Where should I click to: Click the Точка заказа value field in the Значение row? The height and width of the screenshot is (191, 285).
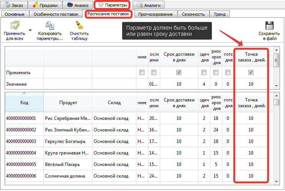coord(251,84)
